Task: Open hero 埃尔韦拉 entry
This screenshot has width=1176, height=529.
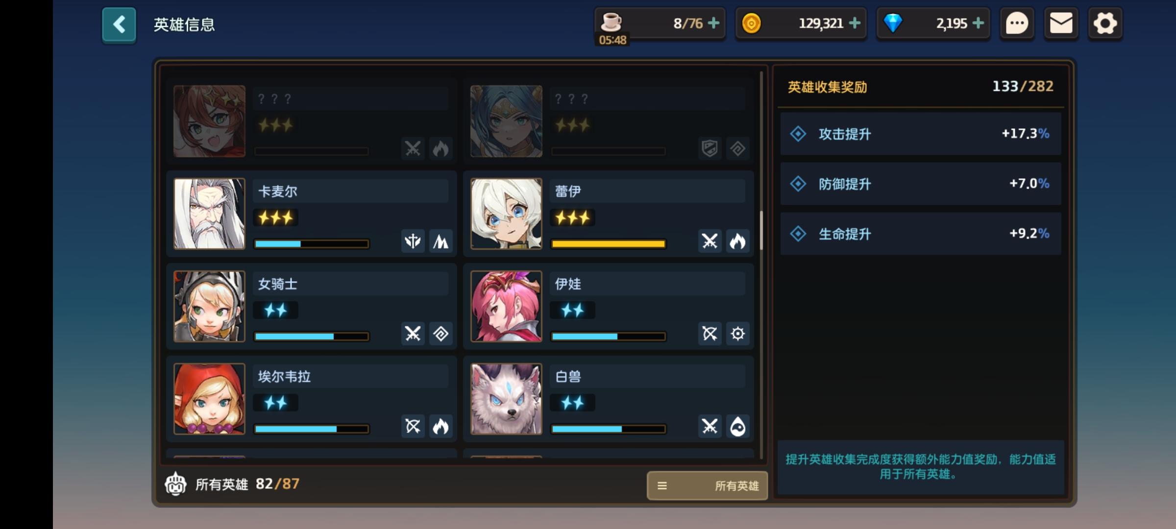Action: click(x=311, y=399)
